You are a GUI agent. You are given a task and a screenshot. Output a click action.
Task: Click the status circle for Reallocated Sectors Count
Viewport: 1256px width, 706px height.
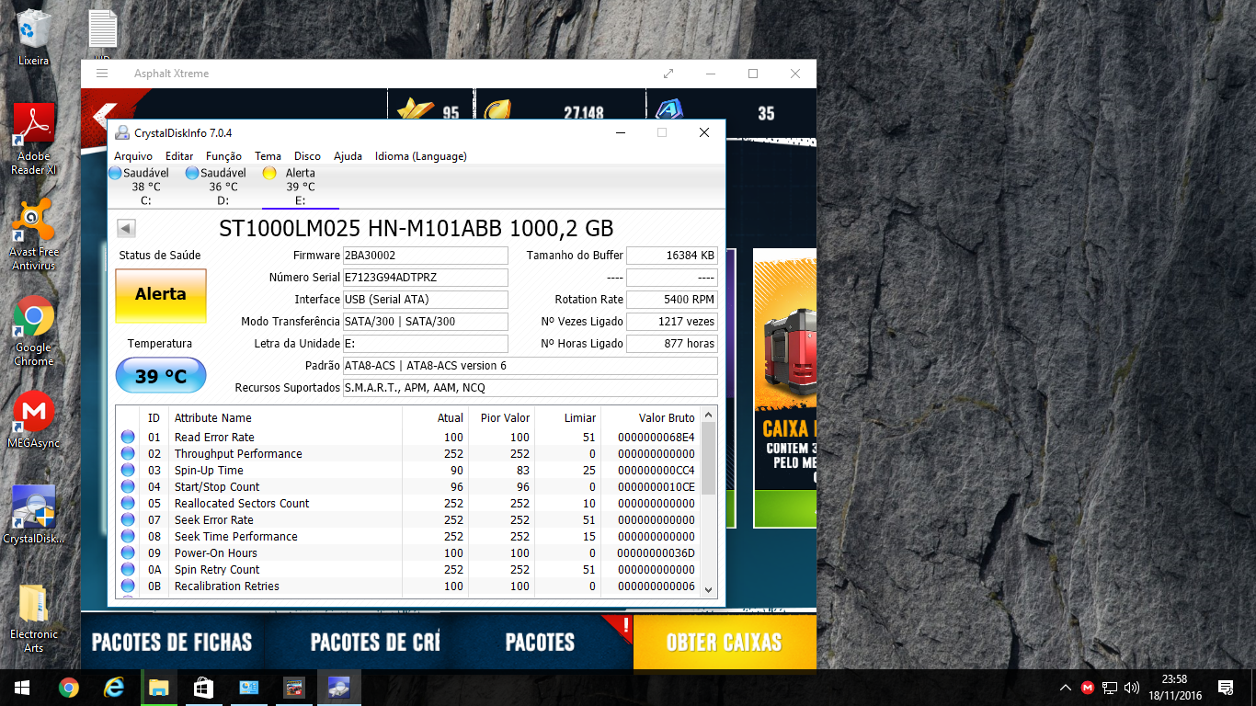[x=128, y=504]
